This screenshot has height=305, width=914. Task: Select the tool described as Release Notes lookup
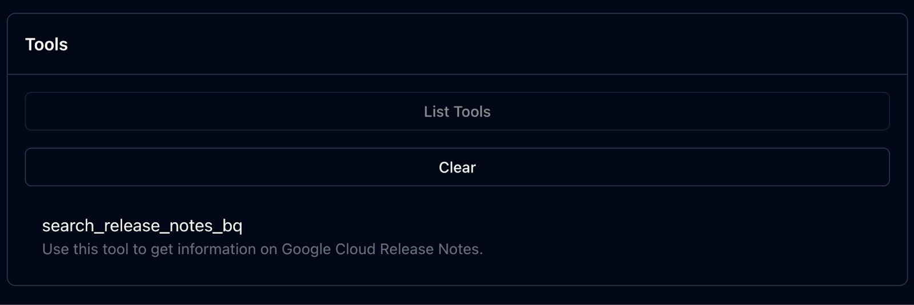[142, 235]
